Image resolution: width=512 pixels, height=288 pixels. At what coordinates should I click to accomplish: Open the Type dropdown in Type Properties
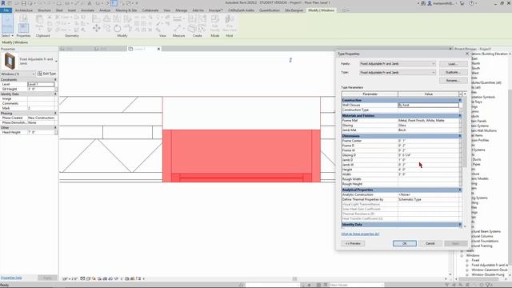coord(398,73)
